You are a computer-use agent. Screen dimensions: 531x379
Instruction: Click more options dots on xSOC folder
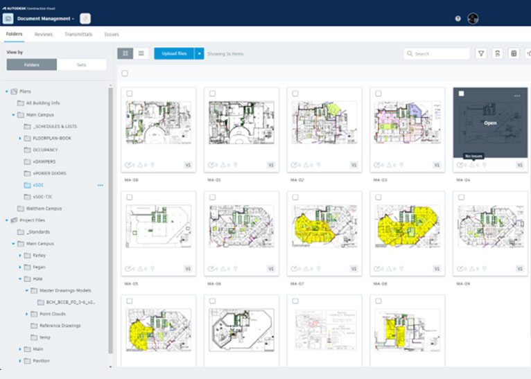click(x=101, y=185)
